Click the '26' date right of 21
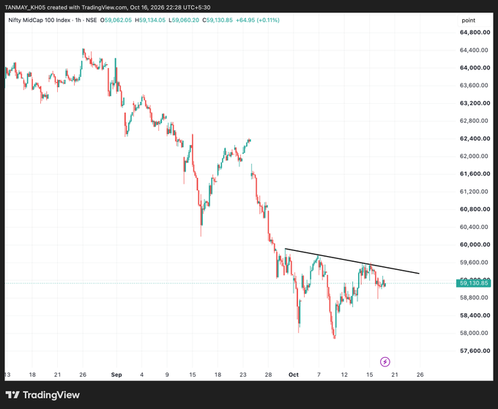 click(x=420, y=375)
